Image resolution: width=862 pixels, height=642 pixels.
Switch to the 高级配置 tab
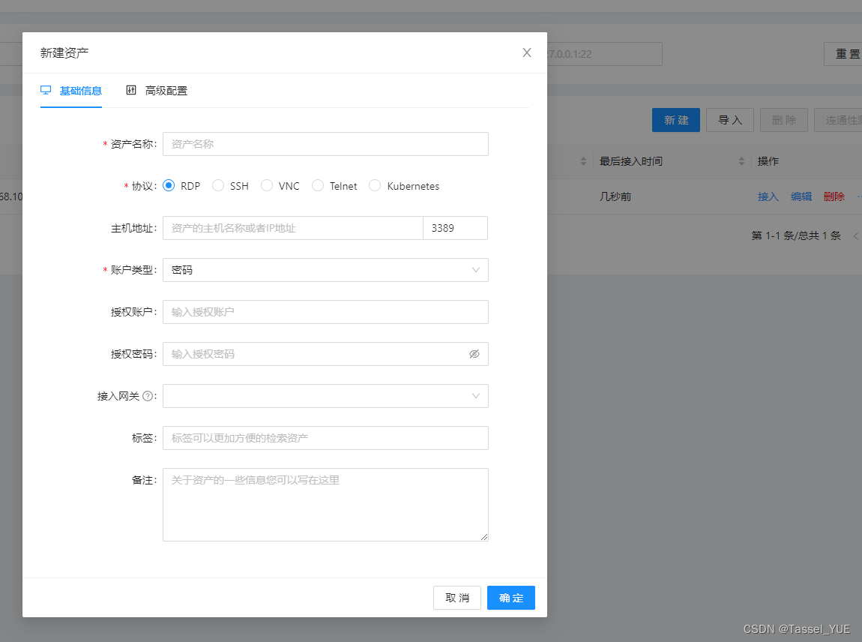(x=165, y=91)
